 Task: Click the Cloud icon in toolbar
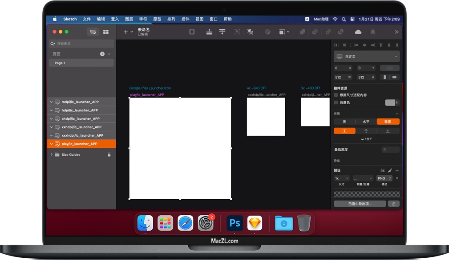(358, 32)
